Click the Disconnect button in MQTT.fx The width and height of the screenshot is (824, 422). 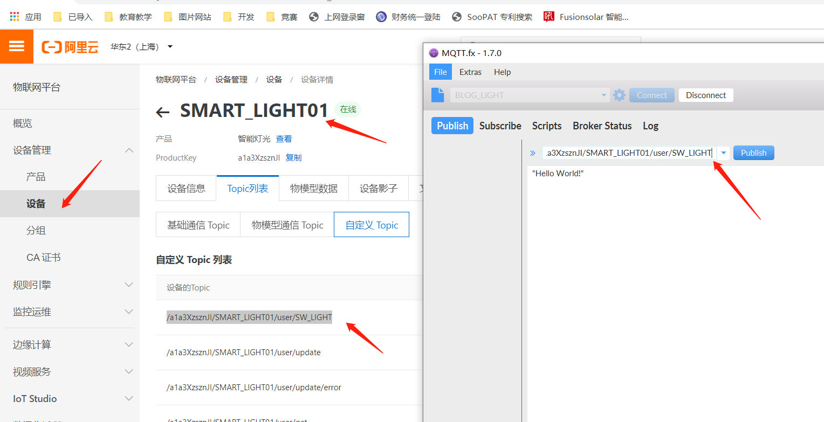click(x=706, y=95)
